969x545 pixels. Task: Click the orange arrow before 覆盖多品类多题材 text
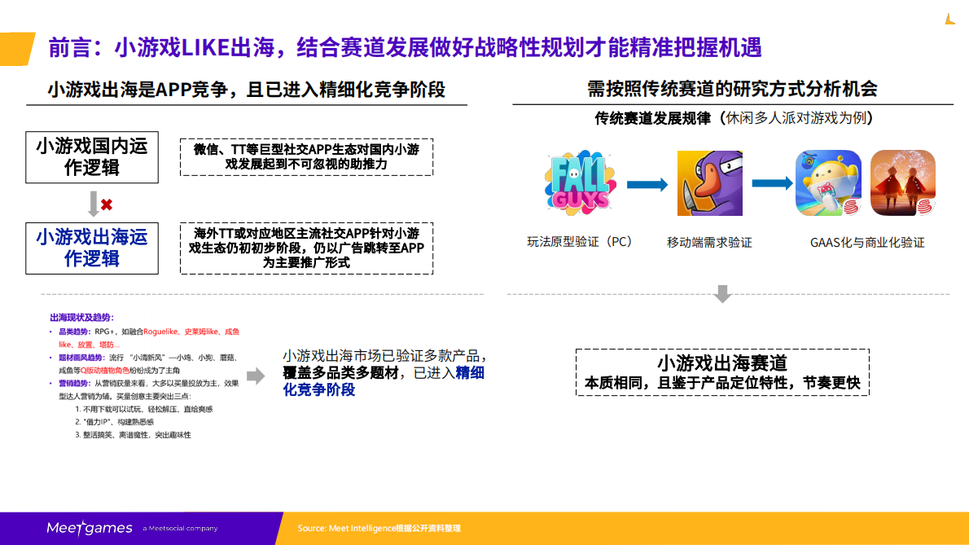coord(259,376)
